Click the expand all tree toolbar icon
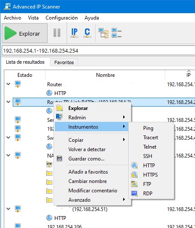The width and height of the screenshot is (195, 228). (104, 33)
